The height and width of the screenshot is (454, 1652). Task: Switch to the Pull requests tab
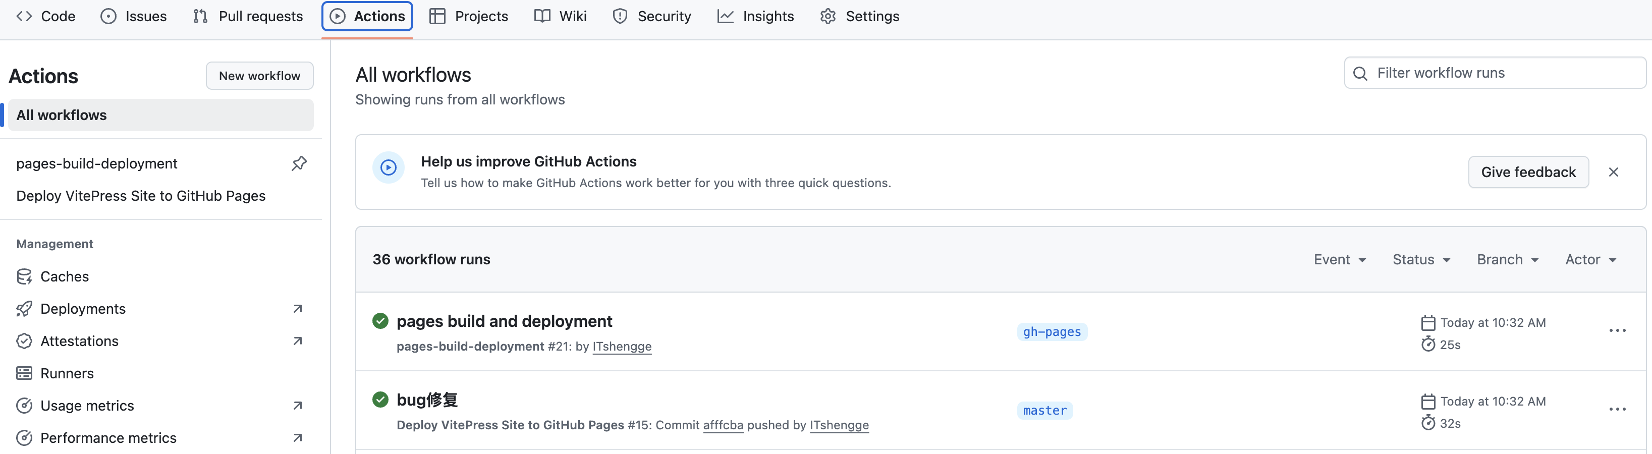click(248, 16)
